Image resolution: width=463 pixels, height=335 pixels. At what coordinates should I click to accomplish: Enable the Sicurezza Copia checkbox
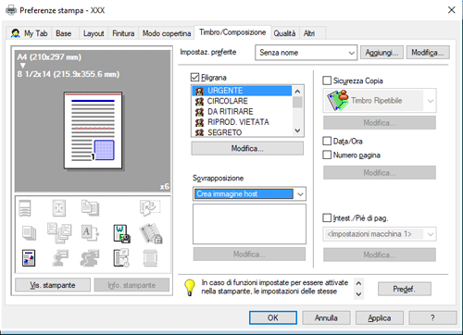click(x=327, y=81)
